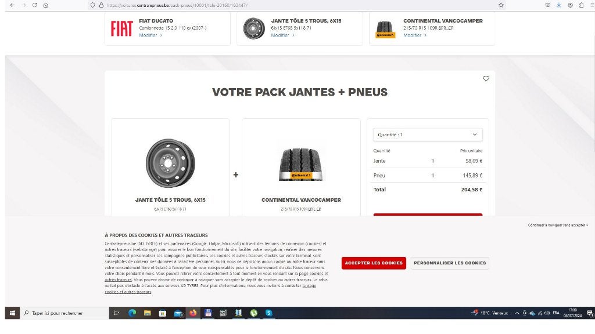Click Personnaliser les cookies button
The image size is (595, 334).
click(x=450, y=263)
